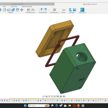The height and width of the screenshot is (108, 108).
Task: Select the Shell tool icon
Action: pos(9,10)
